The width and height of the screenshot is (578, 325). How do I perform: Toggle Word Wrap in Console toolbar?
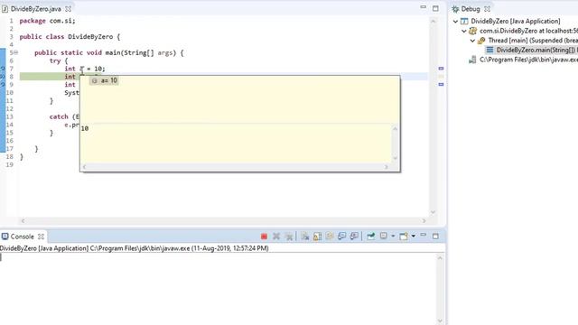(330, 237)
